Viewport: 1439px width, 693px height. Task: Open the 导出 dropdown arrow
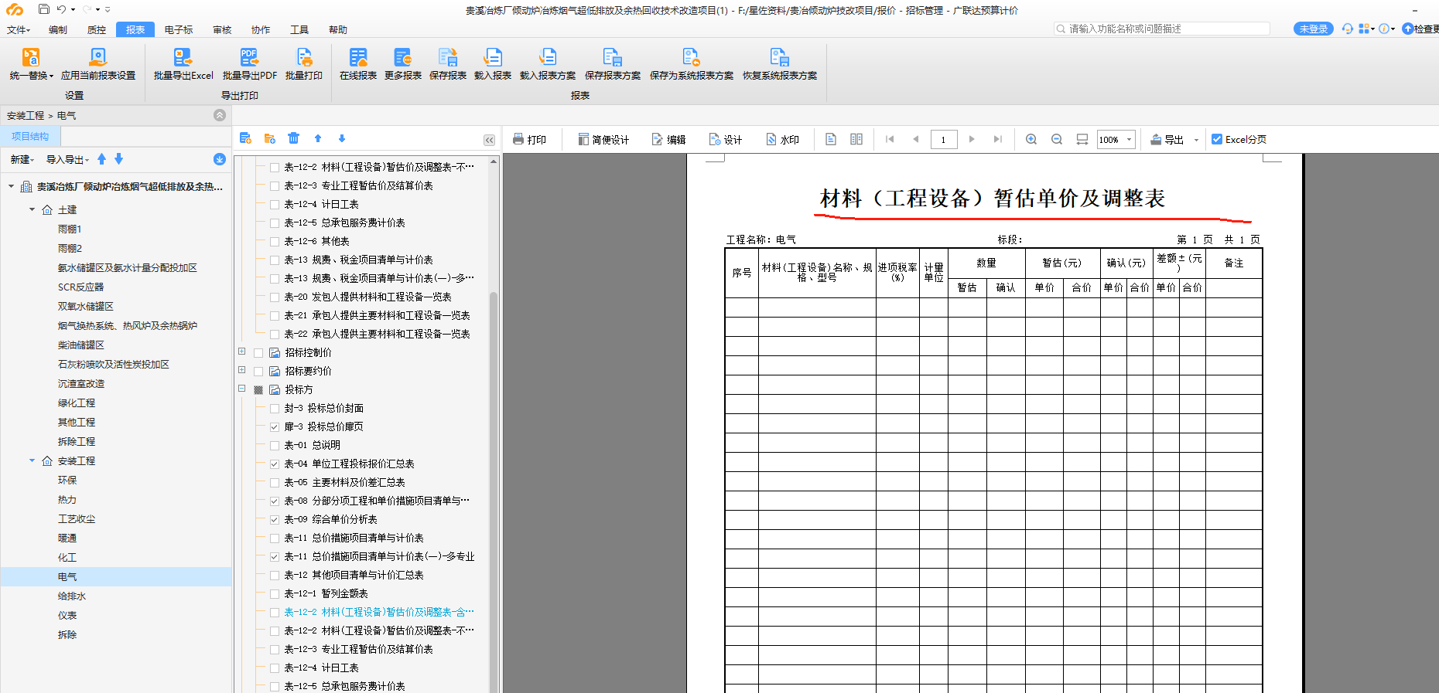(x=1196, y=140)
